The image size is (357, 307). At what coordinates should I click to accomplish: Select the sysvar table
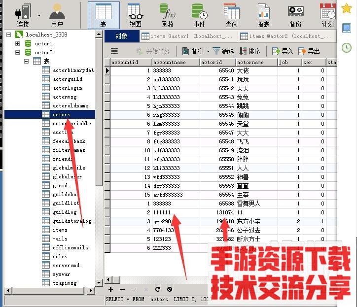click(x=61, y=274)
